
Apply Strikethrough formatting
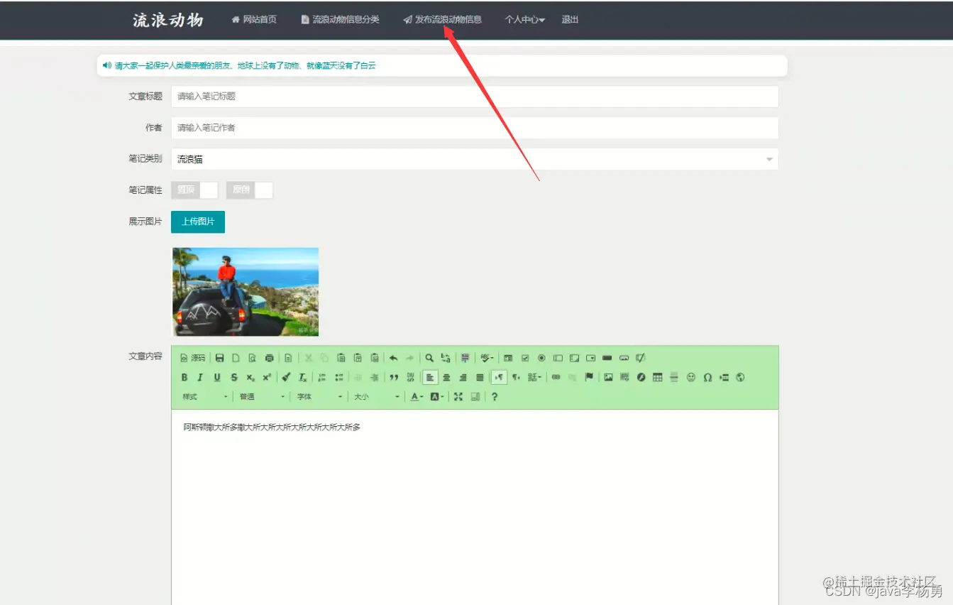coord(234,378)
